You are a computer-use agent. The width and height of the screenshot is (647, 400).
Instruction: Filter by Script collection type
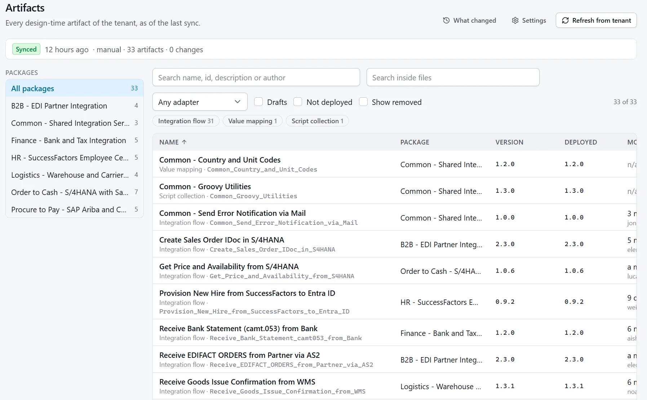318,121
